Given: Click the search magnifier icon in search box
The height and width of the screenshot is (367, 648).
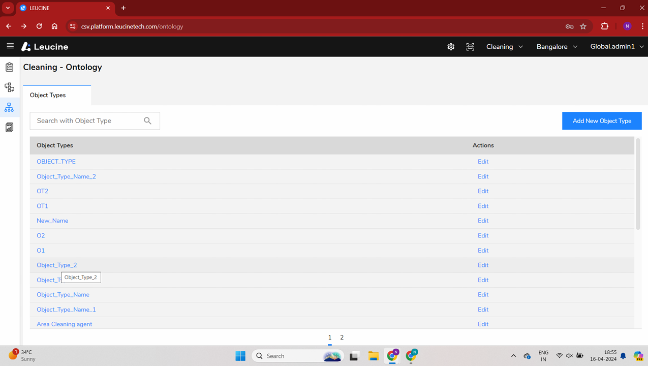Looking at the screenshot, I should 147,121.
